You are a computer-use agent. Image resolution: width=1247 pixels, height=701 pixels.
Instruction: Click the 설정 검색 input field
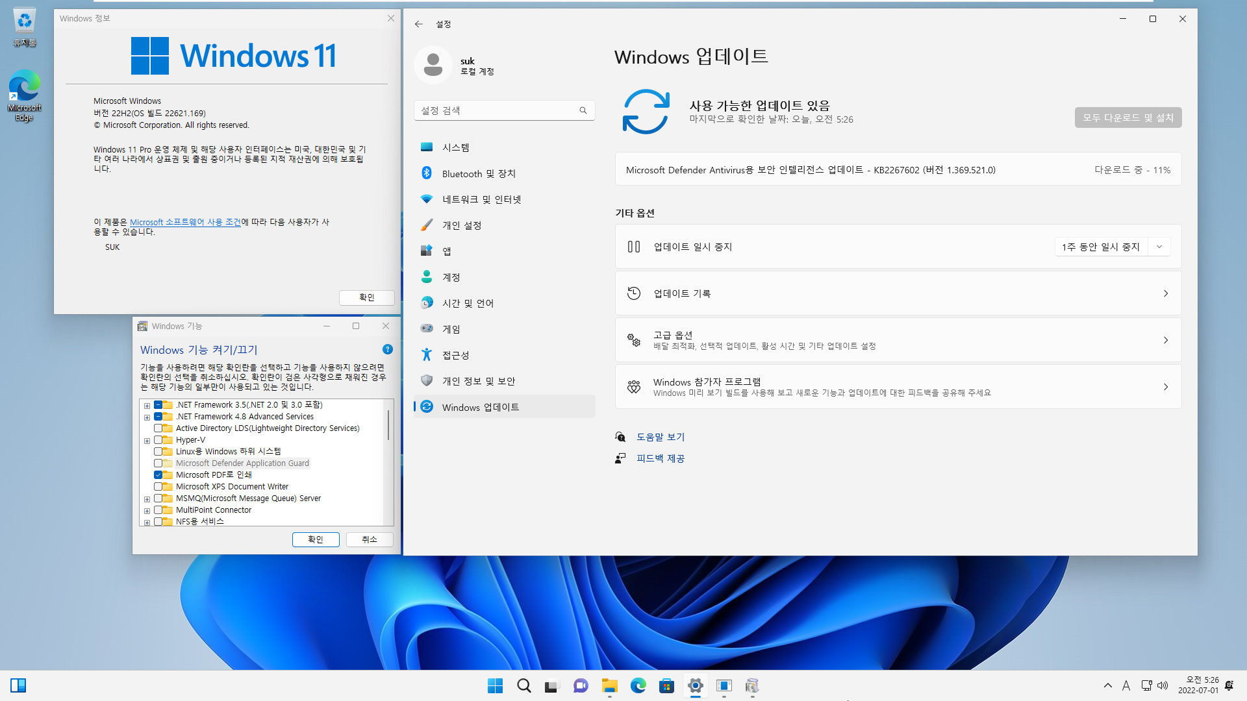504,110
